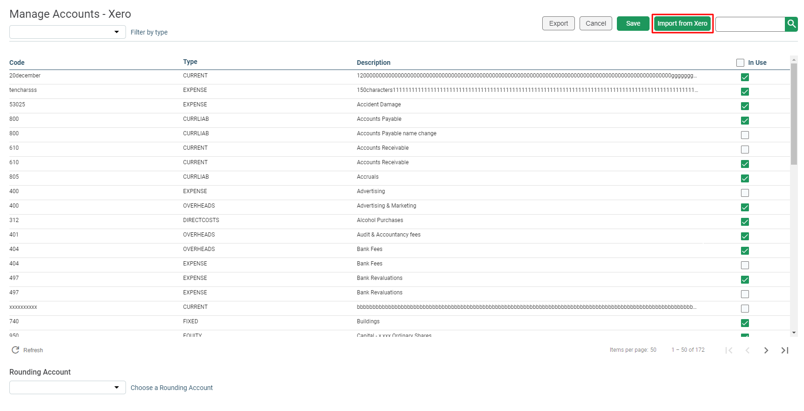The width and height of the screenshot is (804, 411).
Task: Sort by the Code column header
Action: coord(17,63)
